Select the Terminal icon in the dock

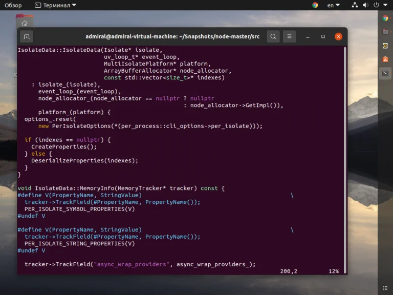point(385,73)
